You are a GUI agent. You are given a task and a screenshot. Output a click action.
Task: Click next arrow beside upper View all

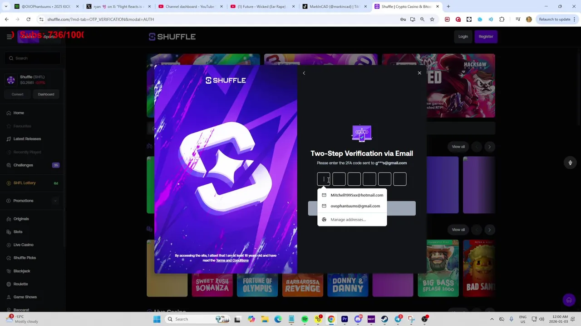pyautogui.click(x=489, y=147)
